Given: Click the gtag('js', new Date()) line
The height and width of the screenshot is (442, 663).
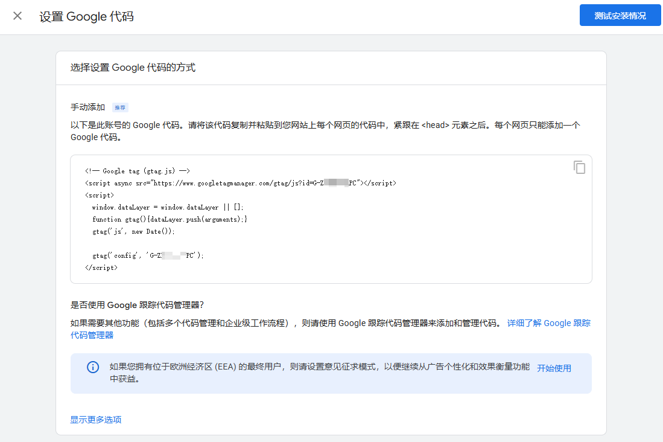Looking at the screenshot, I should (133, 231).
